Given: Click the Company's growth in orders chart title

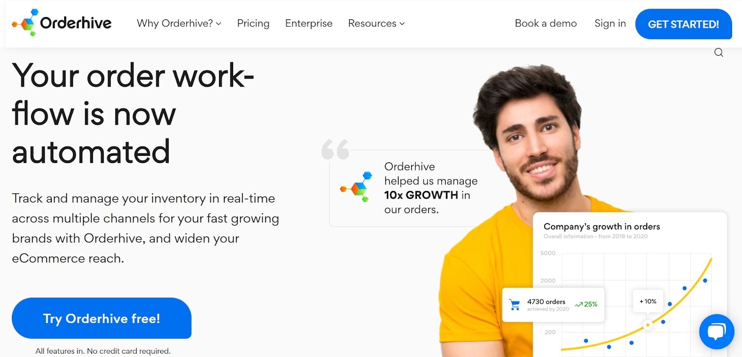Looking at the screenshot, I should pos(602,227).
